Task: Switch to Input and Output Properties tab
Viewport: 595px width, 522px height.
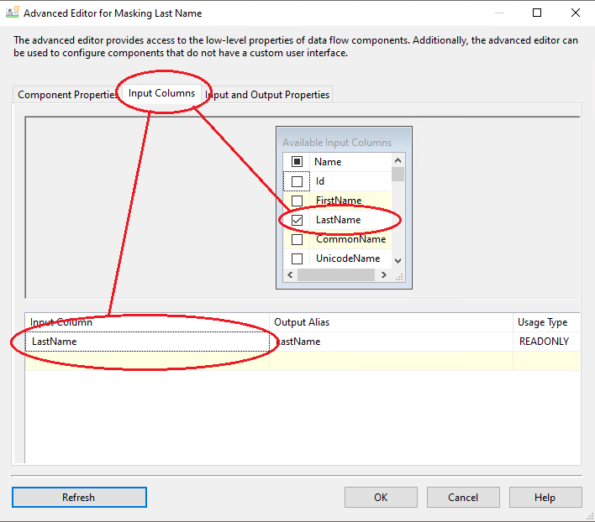Action: pyautogui.click(x=269, y=95)
